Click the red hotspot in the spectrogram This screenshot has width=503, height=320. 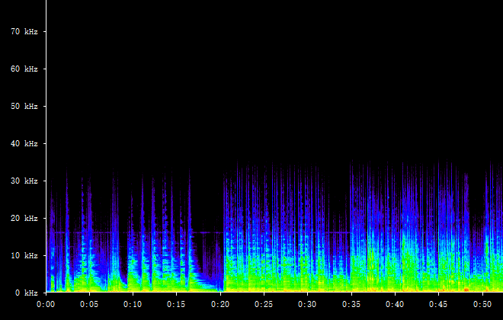[466, 290]
